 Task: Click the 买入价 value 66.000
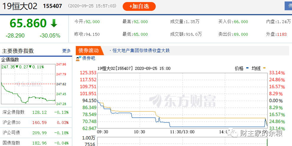coord(241,22)
